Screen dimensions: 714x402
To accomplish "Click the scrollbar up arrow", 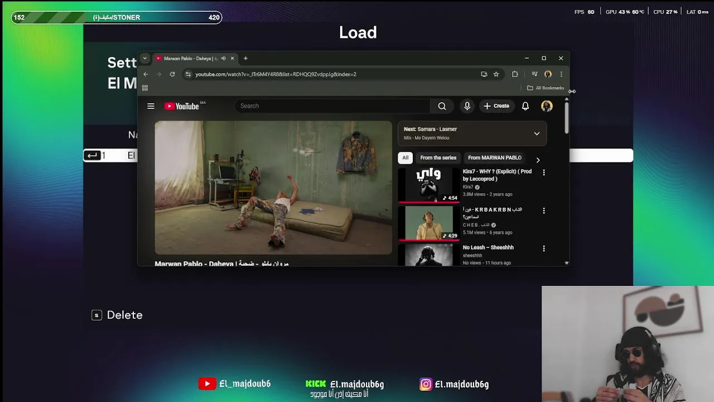I will [x=567, y=99].
